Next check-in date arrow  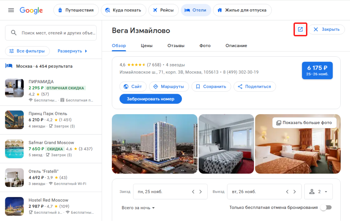click(200, 192)
